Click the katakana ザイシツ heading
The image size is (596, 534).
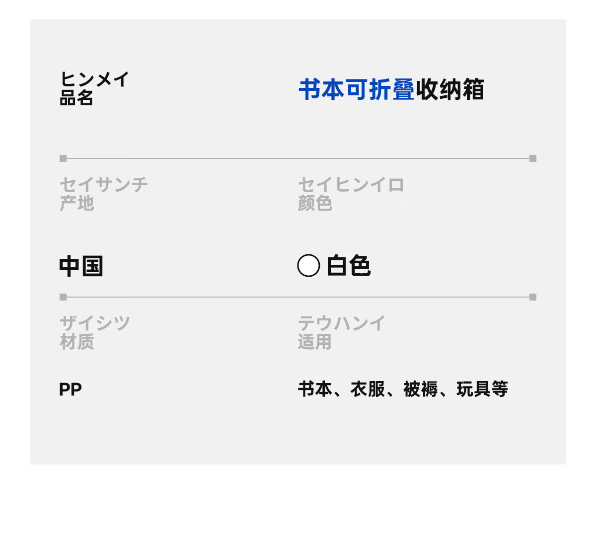coord(95,323)
